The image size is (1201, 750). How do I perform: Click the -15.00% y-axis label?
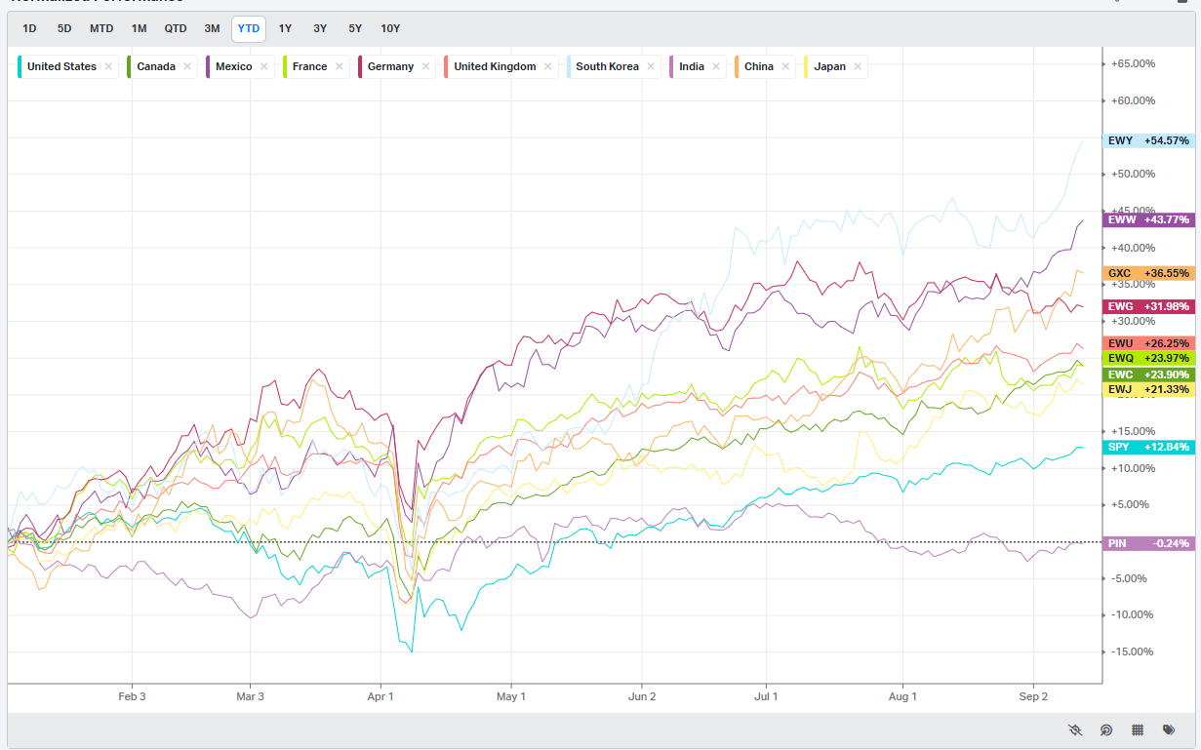1133,651
